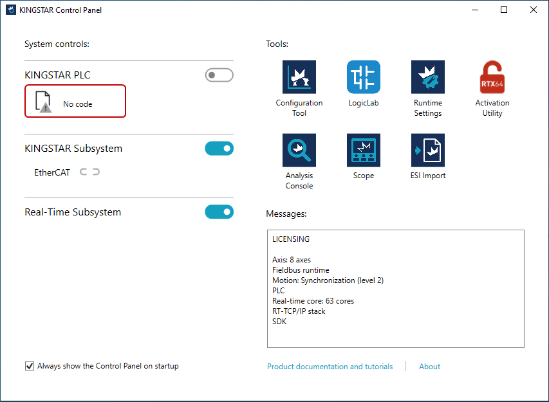Launch LogicLab
The image size is (549, 402).
(x=364, y=78)
